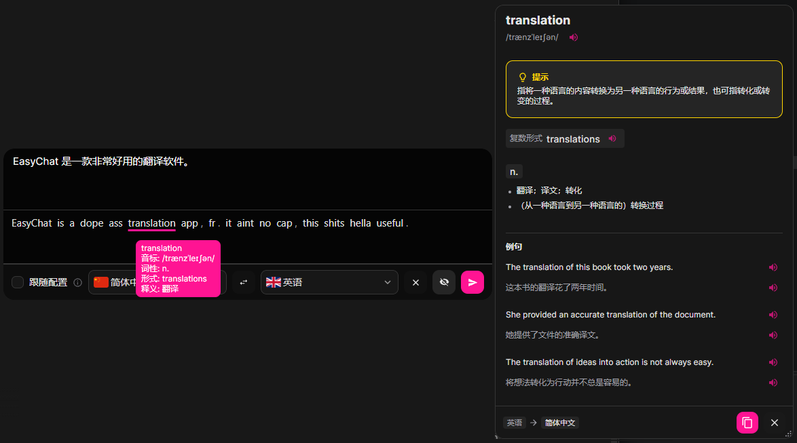Copy the dictionary result with pink copy button
This screenshot has width=797, height=443.
click(747, 423)
